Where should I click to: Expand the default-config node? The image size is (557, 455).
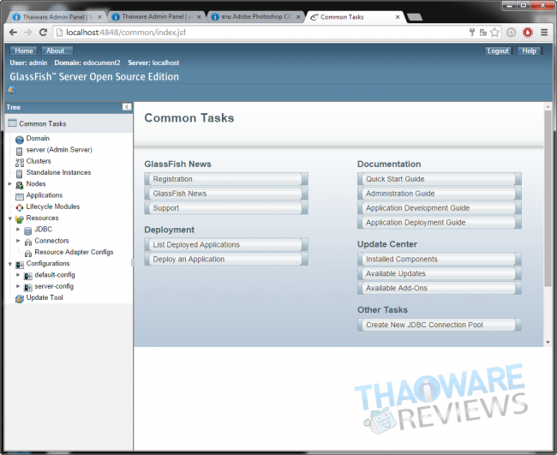coord(18,274)
